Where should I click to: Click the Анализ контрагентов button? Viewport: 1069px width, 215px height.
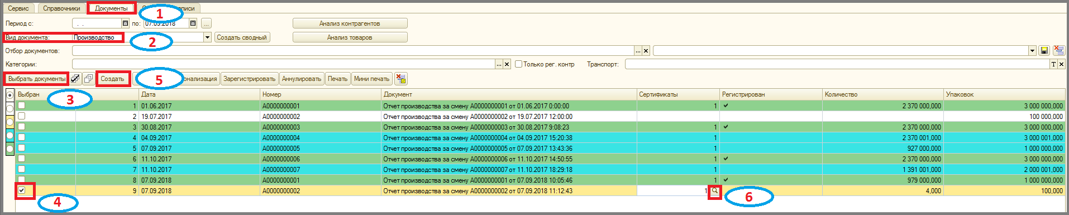click(x=350, y=23)
